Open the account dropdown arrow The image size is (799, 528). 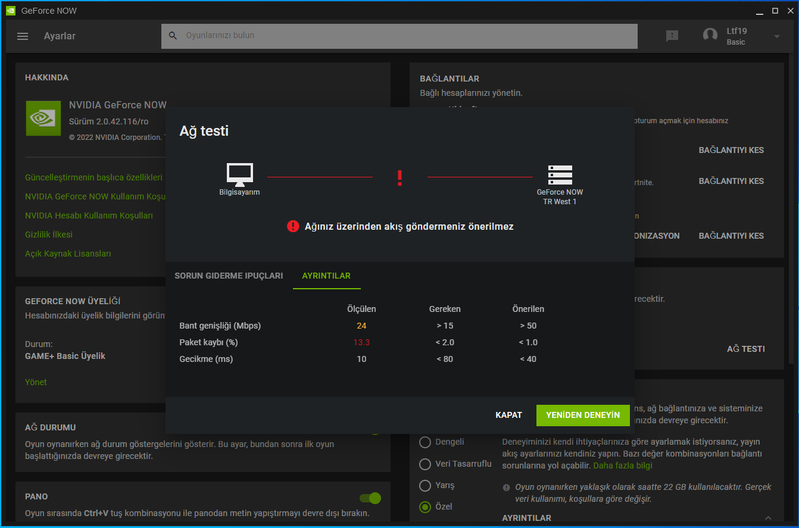tap(776, 36)
